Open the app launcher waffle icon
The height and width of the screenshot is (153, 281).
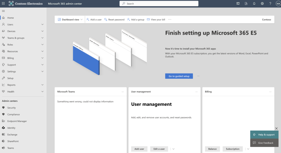point(3,4)
